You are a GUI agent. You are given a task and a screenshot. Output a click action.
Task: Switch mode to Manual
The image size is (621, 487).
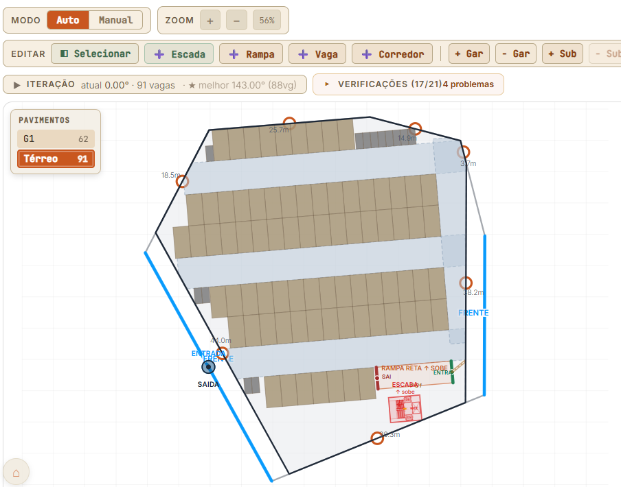click(x=115, y=20)
